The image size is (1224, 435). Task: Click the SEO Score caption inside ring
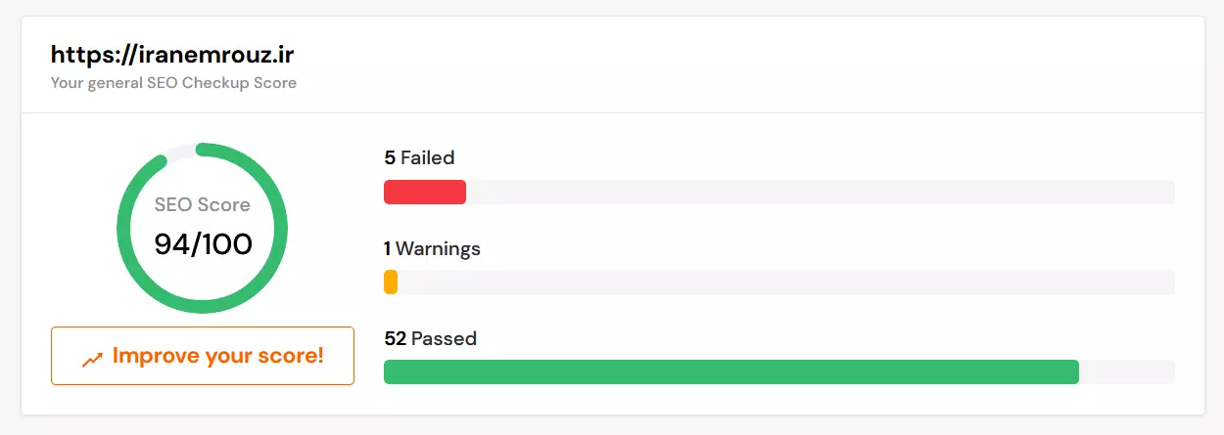[203, 205]
